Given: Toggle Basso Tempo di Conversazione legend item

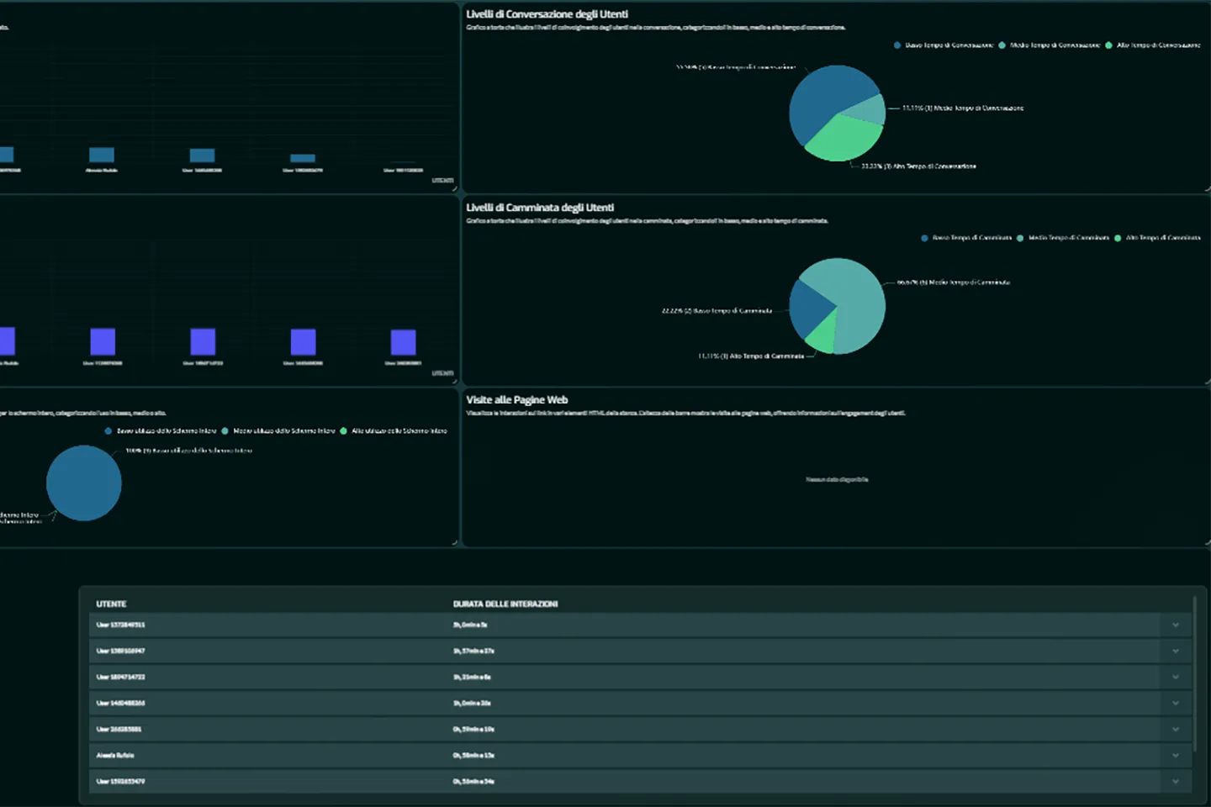Looking at the screenshot, I should [897, 45].
